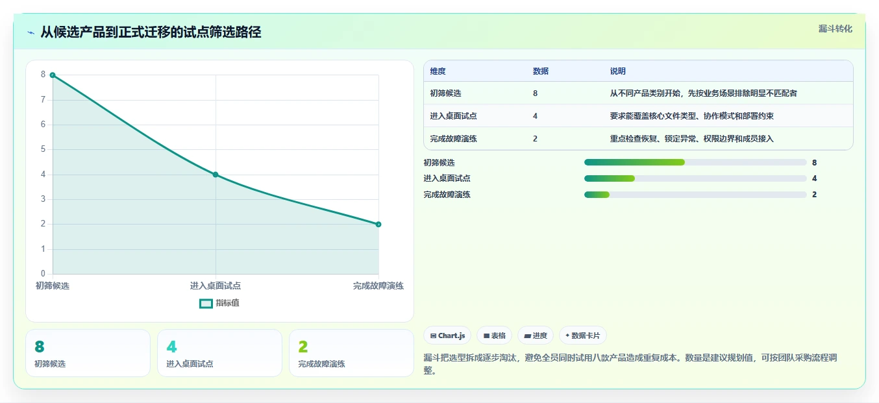The image size is (879, 403).
Task: Click the x-axis label 进入桌面试点
Action: pyautogui.click(x=216, y=286)
